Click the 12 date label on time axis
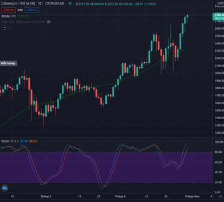The image size is (224, 202). click(146, 197)
